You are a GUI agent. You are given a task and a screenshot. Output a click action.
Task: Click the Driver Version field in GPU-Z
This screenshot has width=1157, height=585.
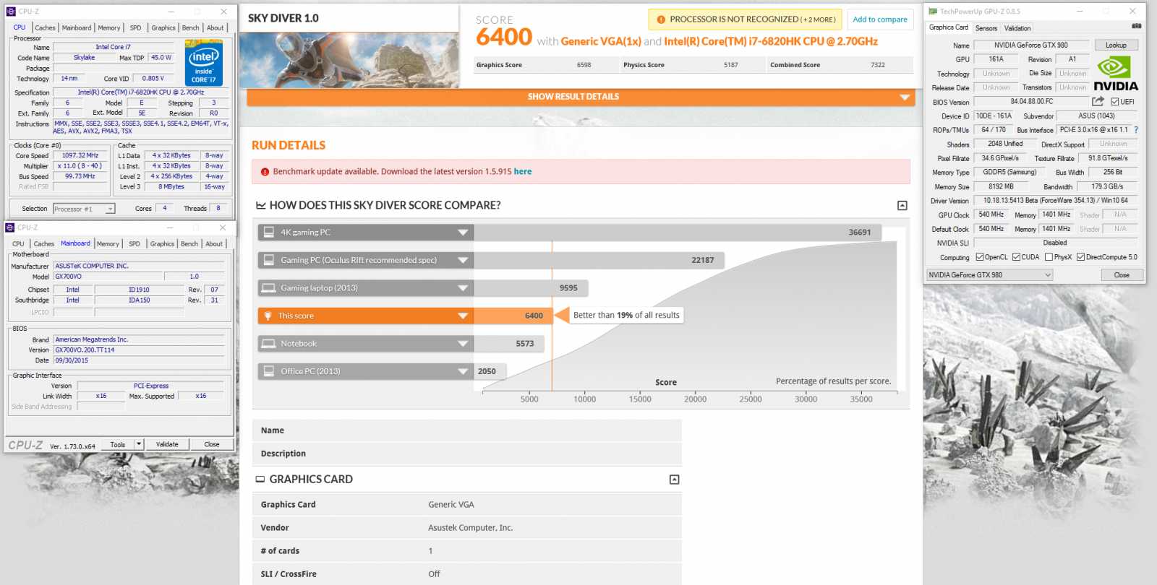click(x=1055, y=201)
